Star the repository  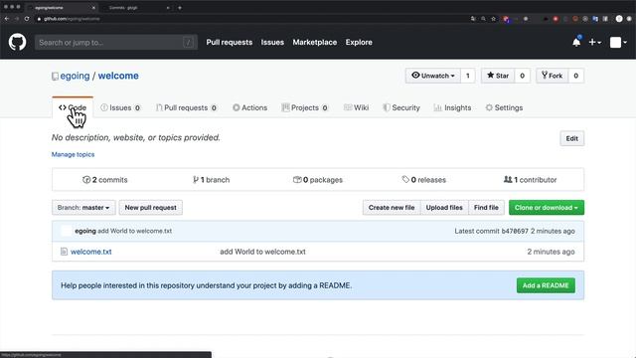click(498, 76)
